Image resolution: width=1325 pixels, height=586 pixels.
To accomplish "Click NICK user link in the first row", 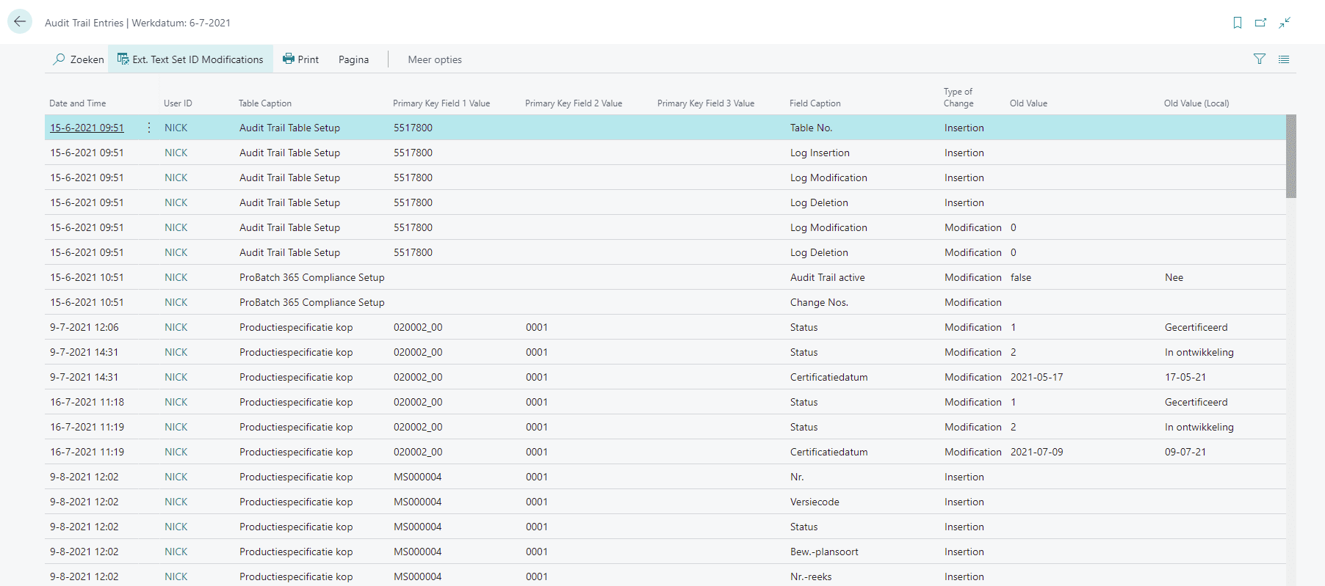I will (176, 128).
